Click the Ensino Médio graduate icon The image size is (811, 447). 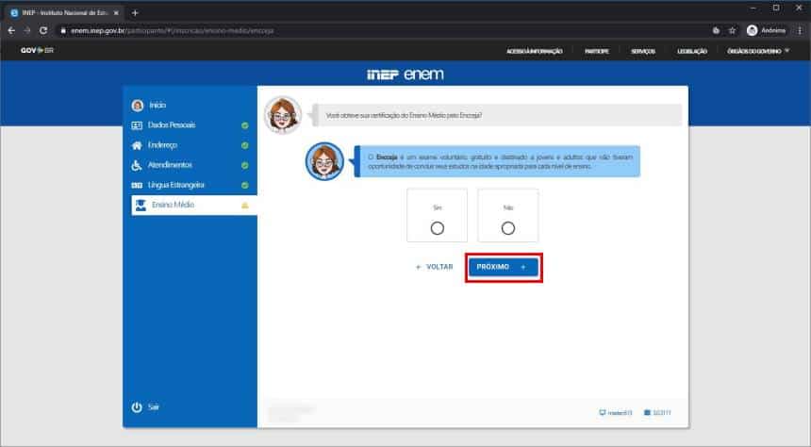(141, 206)
